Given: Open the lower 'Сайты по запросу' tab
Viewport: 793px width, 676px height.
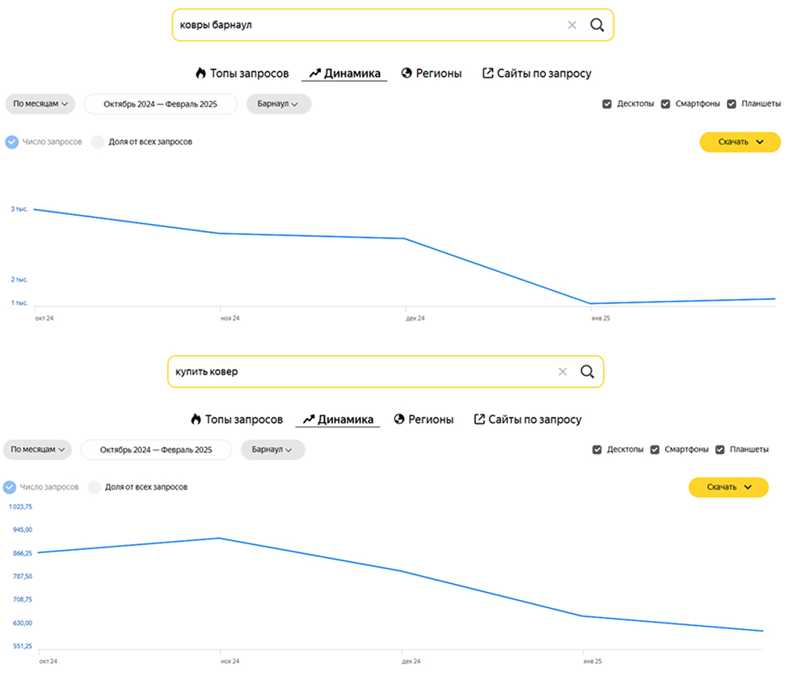Looking at the screenshot, I should (x=534, y=420).
